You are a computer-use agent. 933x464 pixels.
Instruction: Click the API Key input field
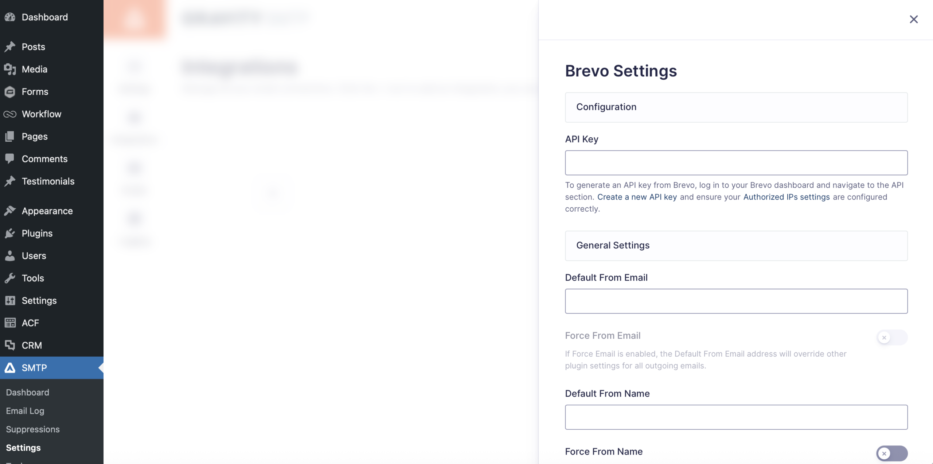[736, 163]
